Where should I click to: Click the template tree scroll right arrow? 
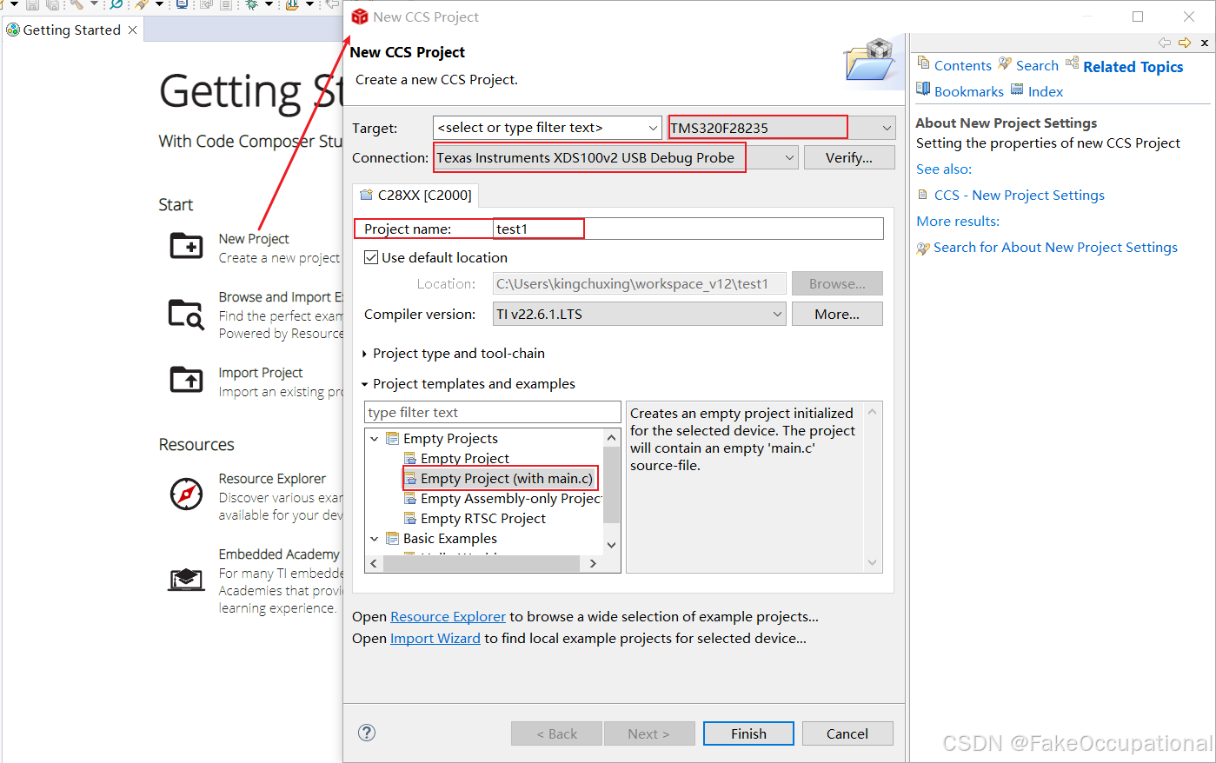click(593, 563)
